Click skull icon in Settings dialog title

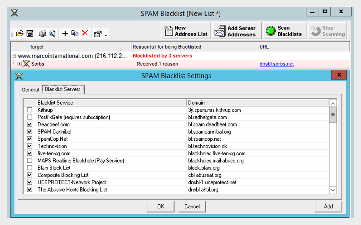(x=19, y=76)
